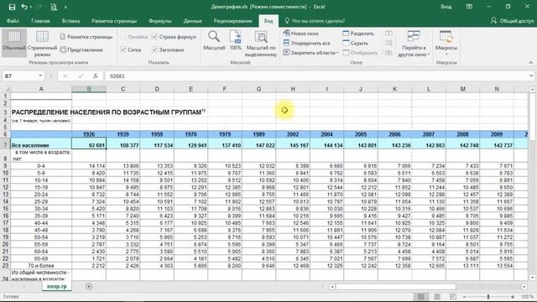Click the 1959 year header cell
The image size is (537, 302).
click(157, 134)
